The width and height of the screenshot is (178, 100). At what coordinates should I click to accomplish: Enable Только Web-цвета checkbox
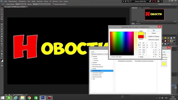coord(111,57)
